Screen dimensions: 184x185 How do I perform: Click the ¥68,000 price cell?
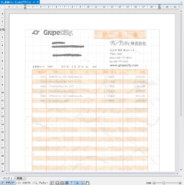(x=141, y=87)
